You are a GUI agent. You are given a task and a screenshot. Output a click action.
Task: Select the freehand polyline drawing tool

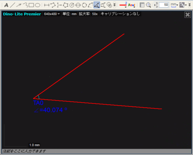[25, 5]
